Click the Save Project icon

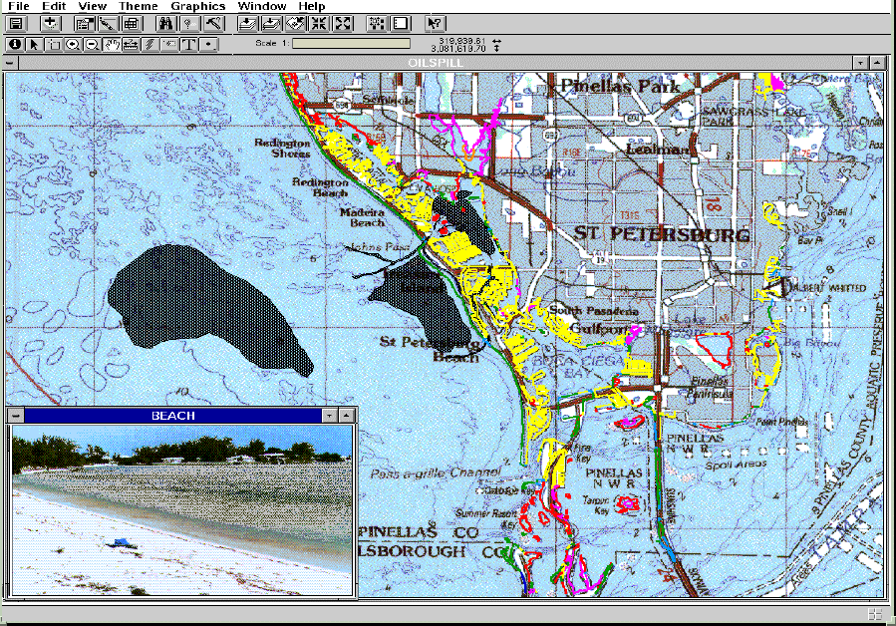tap(16, 24)
